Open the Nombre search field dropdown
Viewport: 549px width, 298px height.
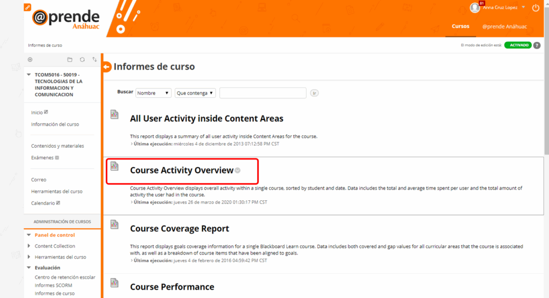pyautogui.click(x=153, y=93)
